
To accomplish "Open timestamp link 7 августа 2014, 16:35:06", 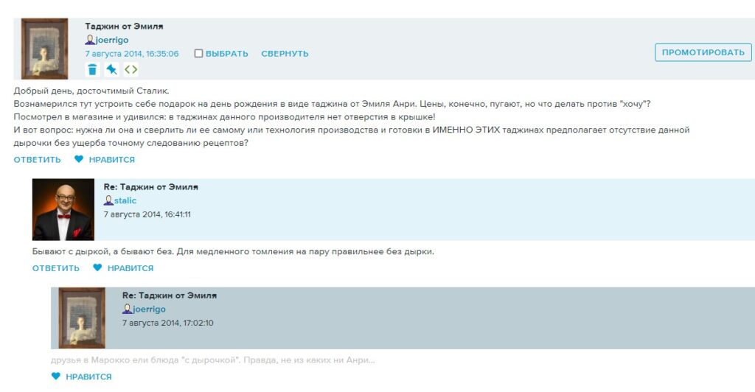I will pyautogui.click(x=132, y=54).
